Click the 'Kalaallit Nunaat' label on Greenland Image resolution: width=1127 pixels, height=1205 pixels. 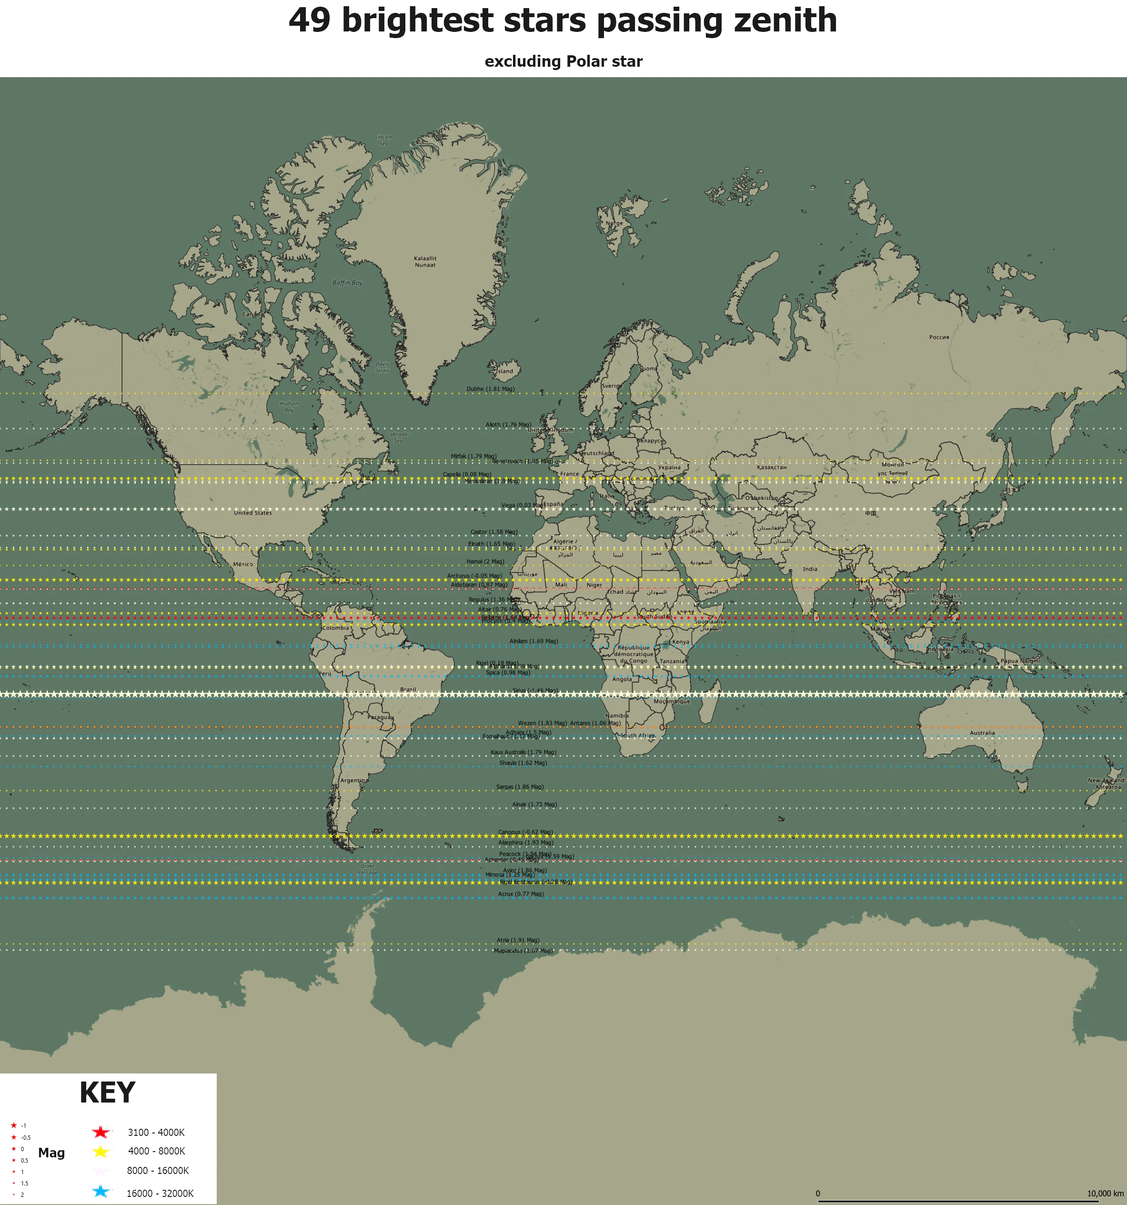pyautogui.click(x=425, y=262)
